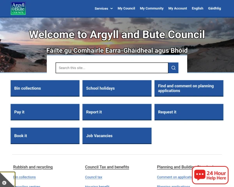Viewport: 234px width, 187px height.
Task: Select the Report it tile
Action: [x=117, y=112]
